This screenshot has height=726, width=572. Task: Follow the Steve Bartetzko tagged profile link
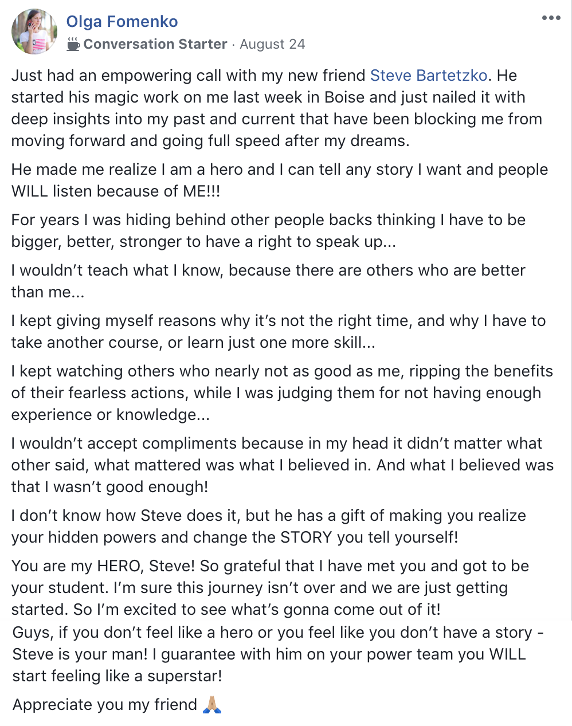pyautogui.click(x=429, y=76)
